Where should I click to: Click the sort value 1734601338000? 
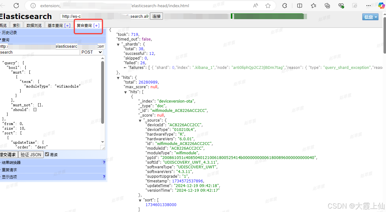click(x=161, y=205)
